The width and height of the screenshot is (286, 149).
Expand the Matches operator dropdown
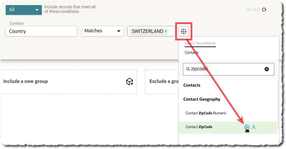[x=102, y=31]
